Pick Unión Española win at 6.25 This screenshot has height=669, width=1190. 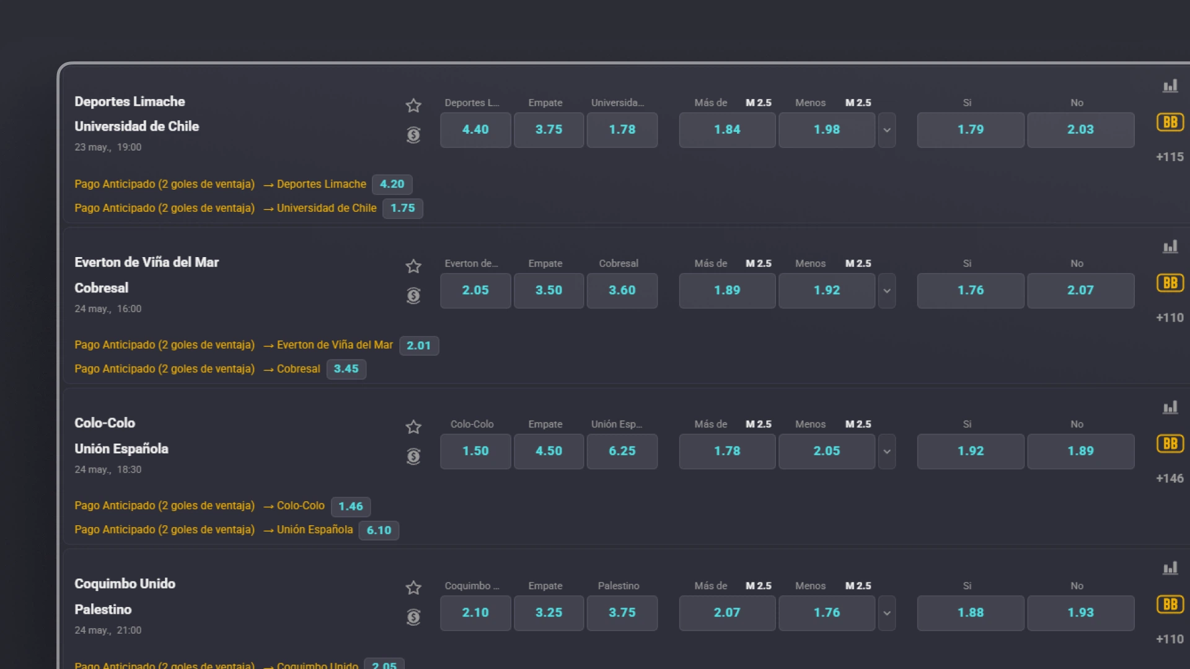click(x=622, y=452)
